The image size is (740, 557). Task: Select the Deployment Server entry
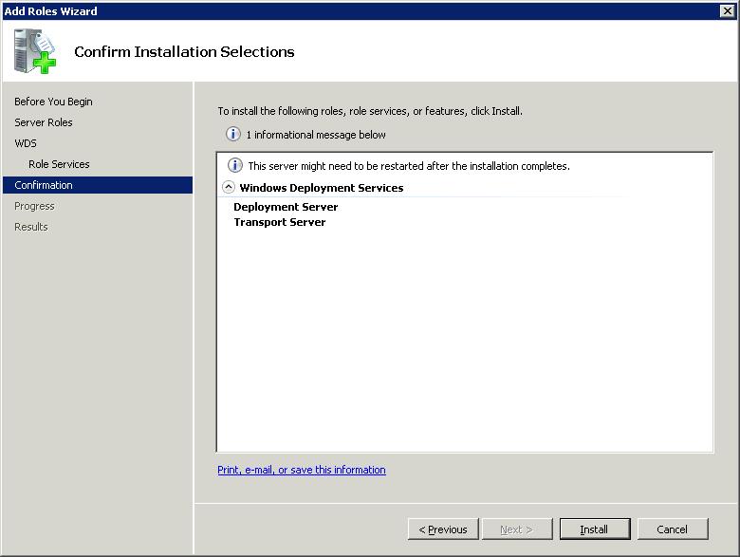[x=286, y=207]
